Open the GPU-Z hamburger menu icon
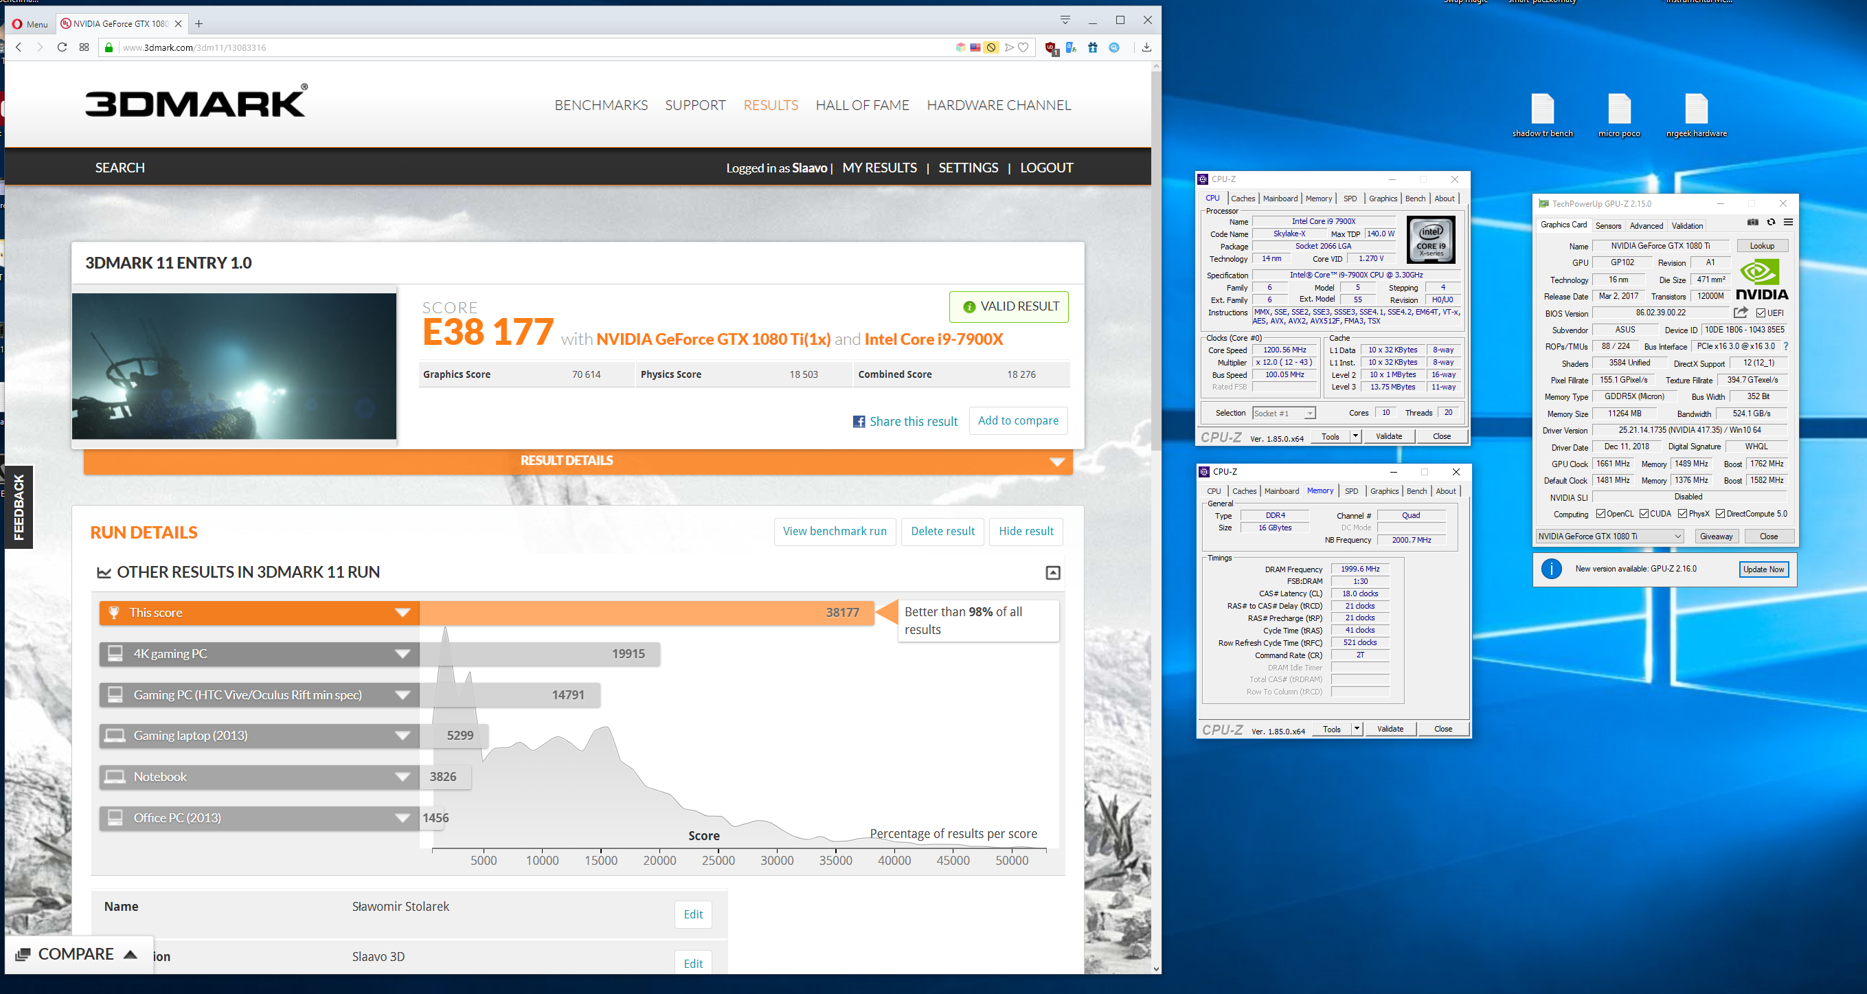 pyautogui.click(x=1789, y=223)
